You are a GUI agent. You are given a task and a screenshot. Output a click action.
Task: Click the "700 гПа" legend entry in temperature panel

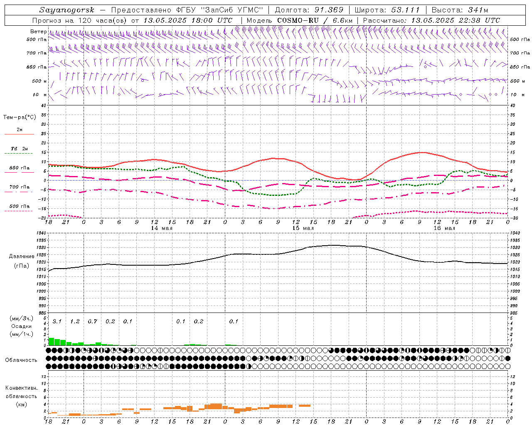coord(19,187)
